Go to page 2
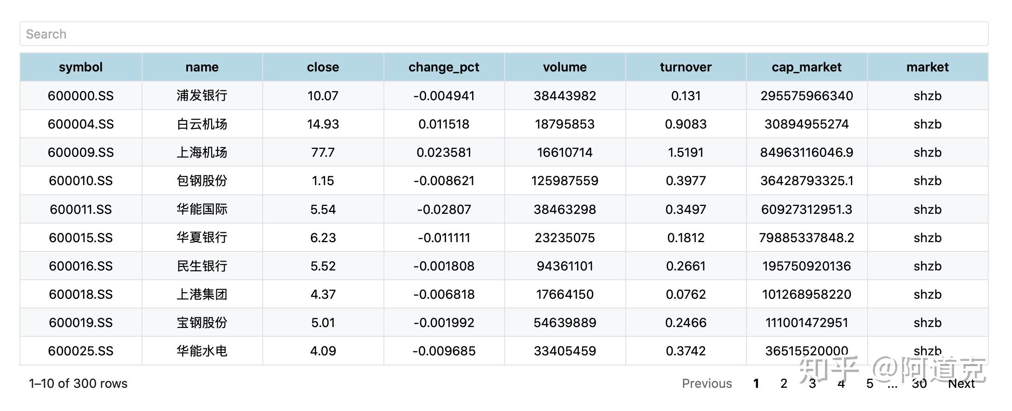Viewport: 1012px width, 411px height. [x=784, y=384]
